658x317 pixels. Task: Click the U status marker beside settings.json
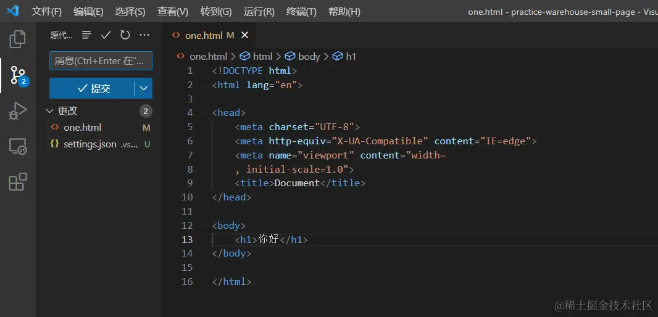(x=148, y=144)
